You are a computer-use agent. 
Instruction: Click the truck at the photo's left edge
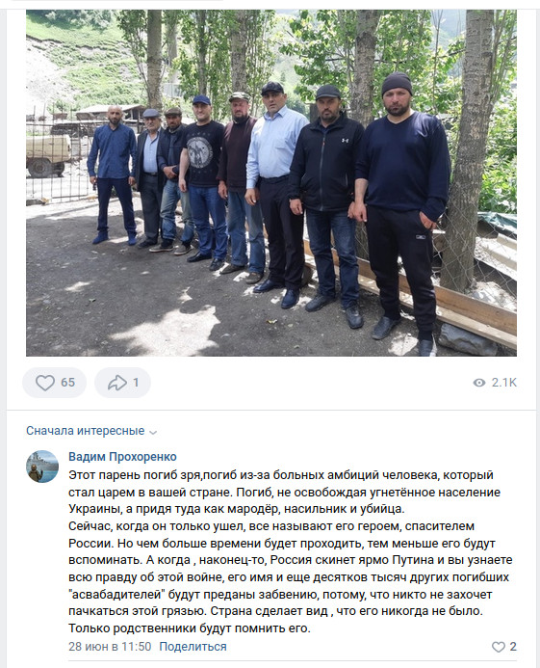pyautogui.click(x=48, y=154)
